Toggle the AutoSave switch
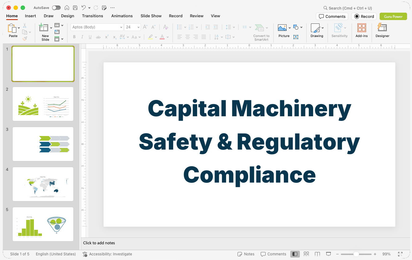Screen dimensions: 412x260 (56, 8)
